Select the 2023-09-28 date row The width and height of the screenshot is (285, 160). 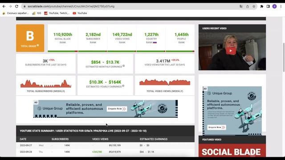[105, 152]
